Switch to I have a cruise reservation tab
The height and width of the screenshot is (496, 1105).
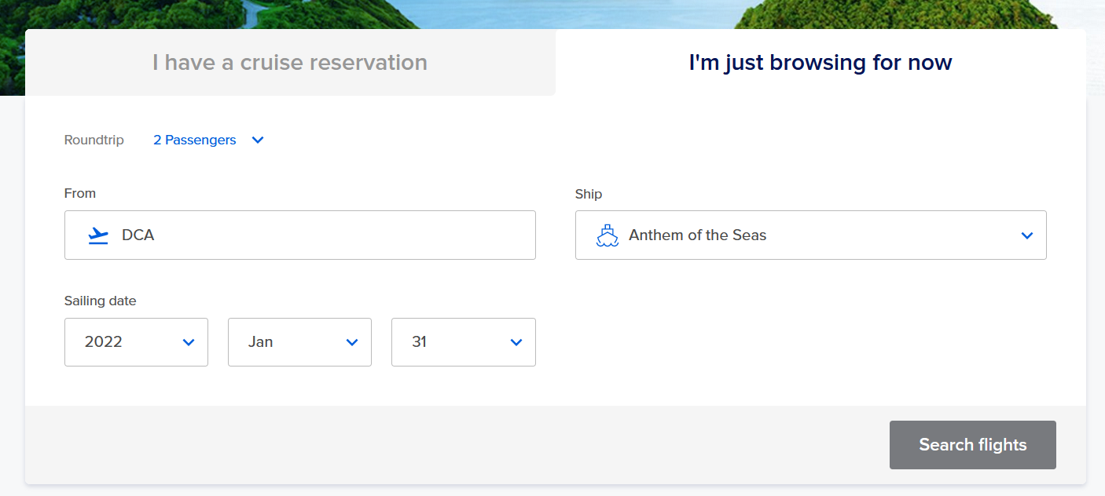tap(290, 63)
